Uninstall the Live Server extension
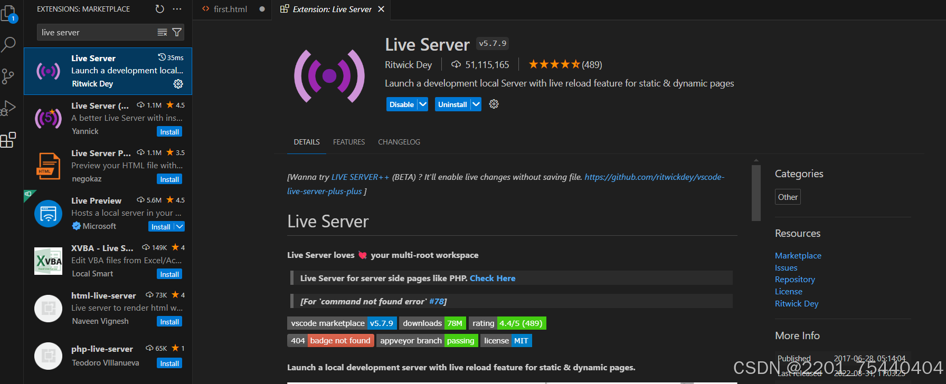Viewport: 946px width, 384px height. point(452,104)
